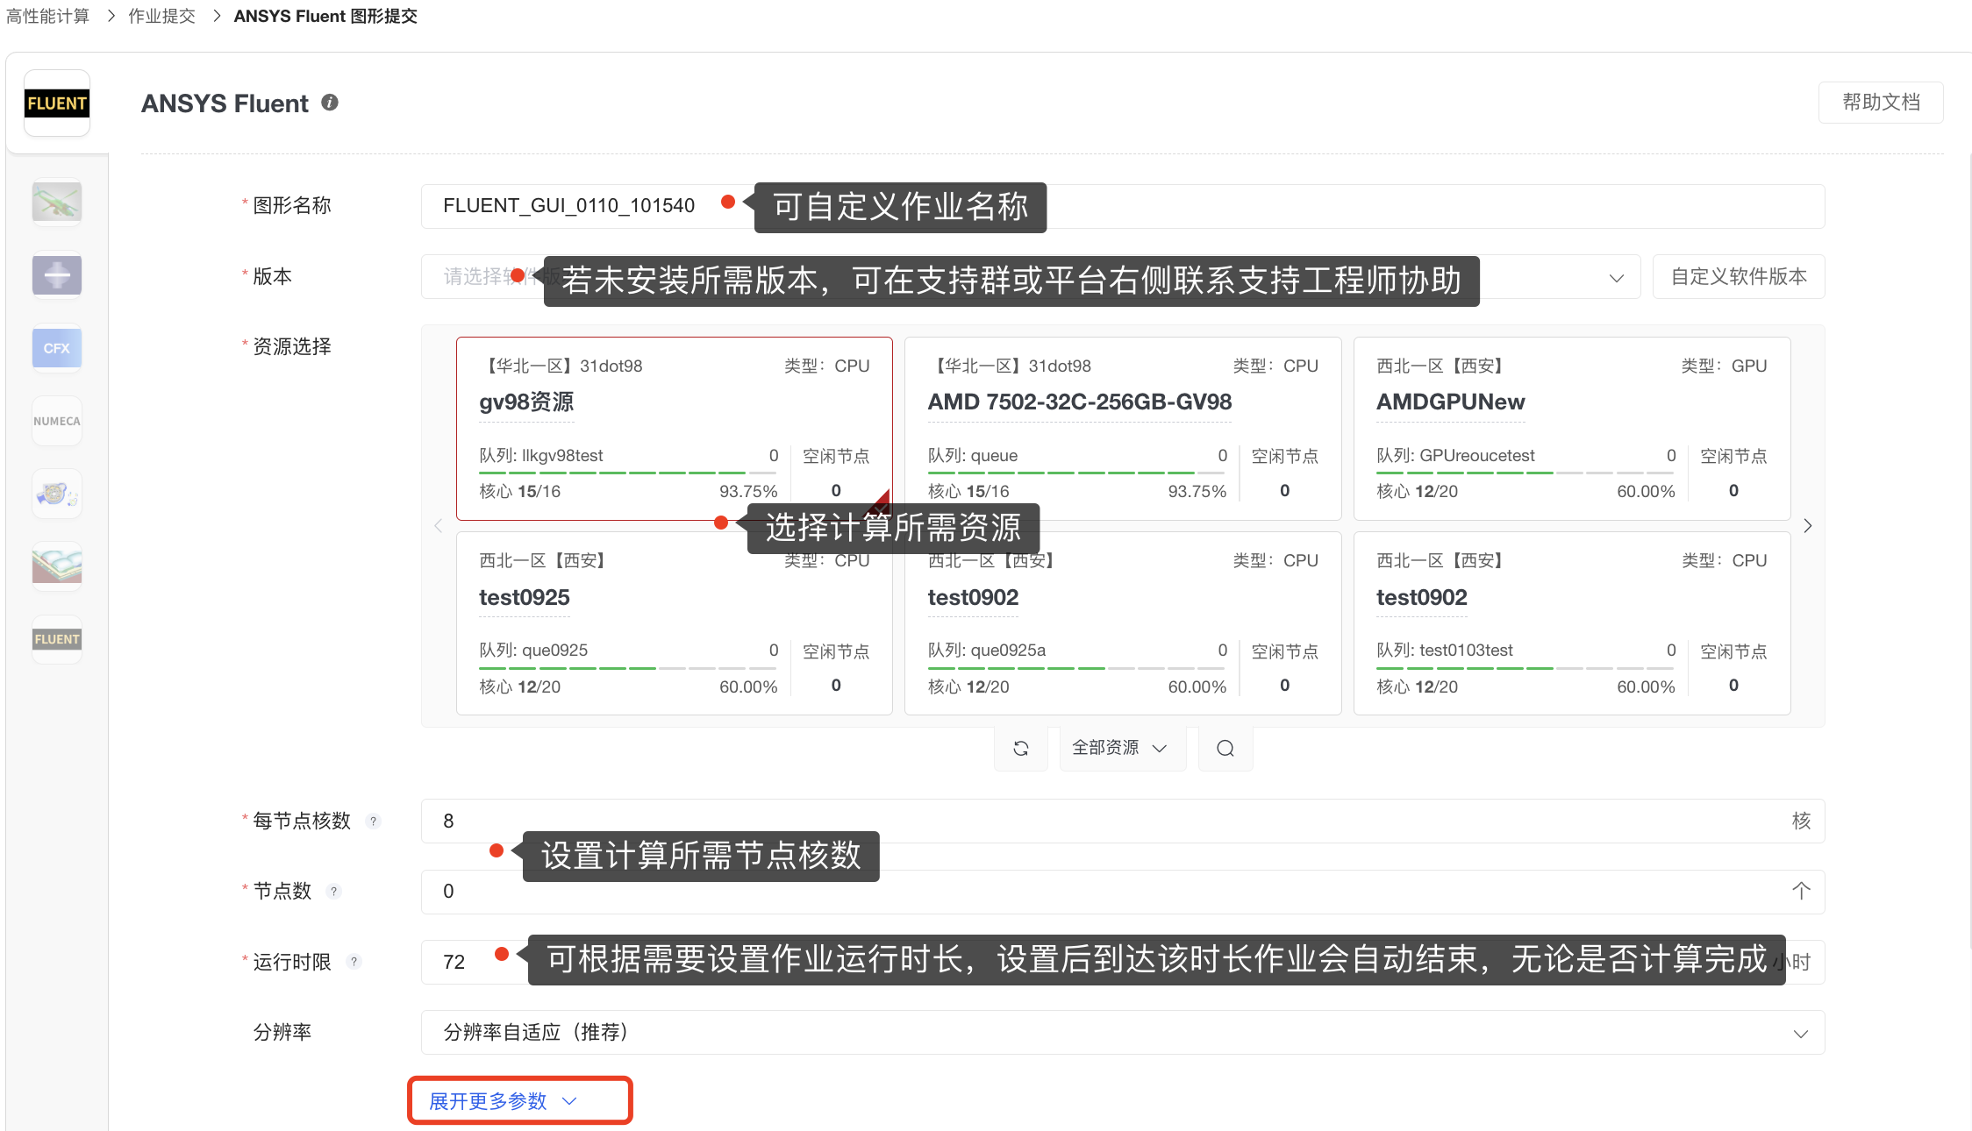Select the AMDGPUNew GPU resource card
The height and width of the screenshot is (1131, 1972).
tap(1571, 428)
